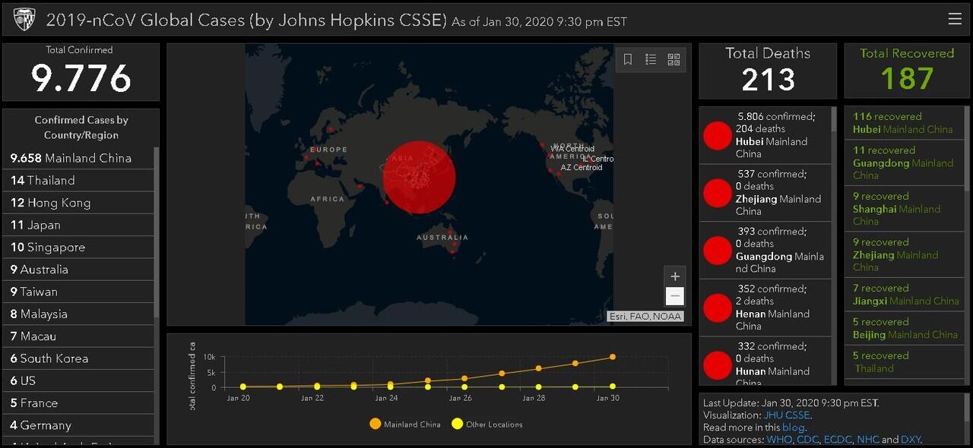Click the Esri, FAO, NOAA attribution
This screenshot has height=448, width=973.
click(645, 317)
